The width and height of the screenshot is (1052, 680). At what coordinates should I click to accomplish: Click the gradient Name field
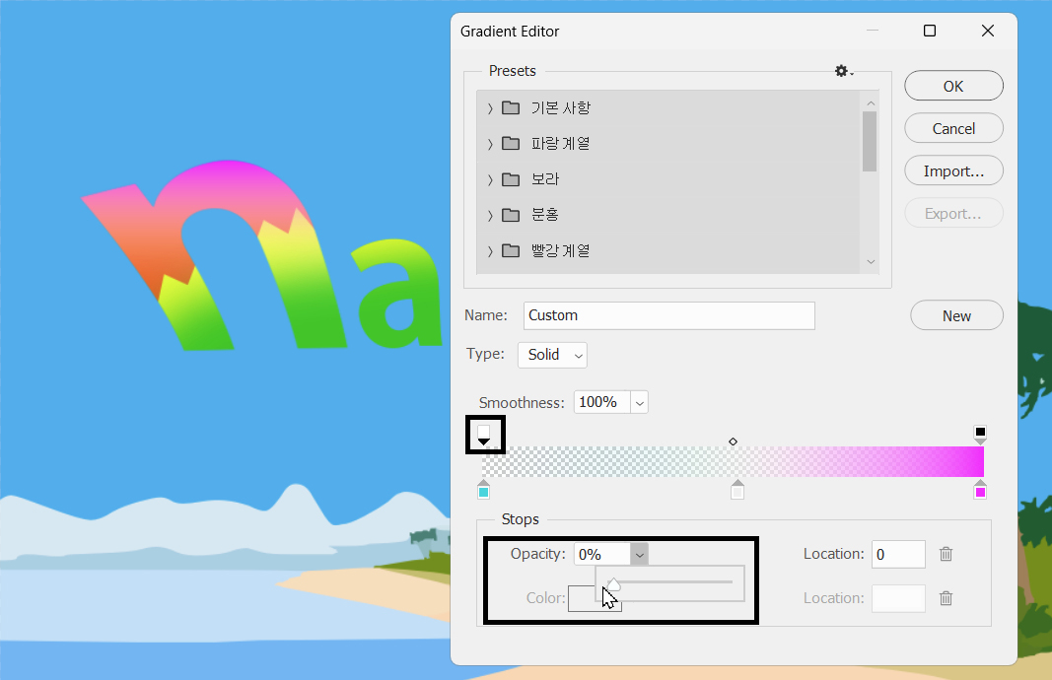click(668, 315)
